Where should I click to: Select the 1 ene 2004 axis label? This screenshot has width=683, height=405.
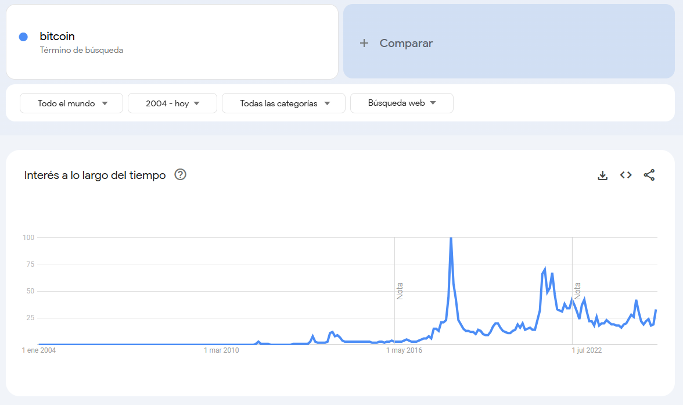(x=39, y=350)
